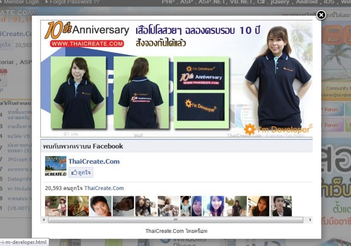Click the ASP orange icon behind the popup
This screenshot has width=351, height=246.
point(333,35)
